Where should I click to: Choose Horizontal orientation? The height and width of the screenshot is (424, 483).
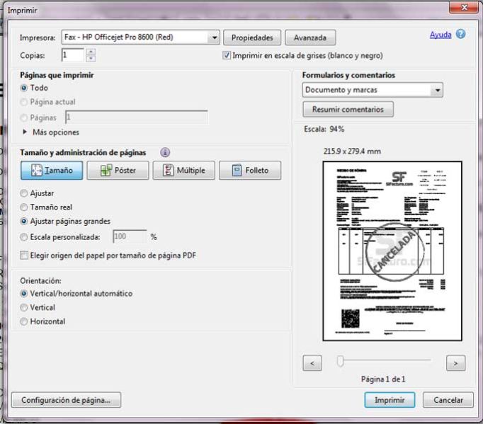pyautogui.click(x=25, y=321)
